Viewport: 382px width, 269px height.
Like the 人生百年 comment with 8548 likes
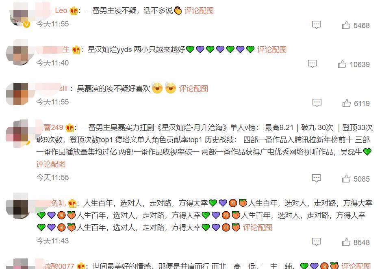[356, 242]
